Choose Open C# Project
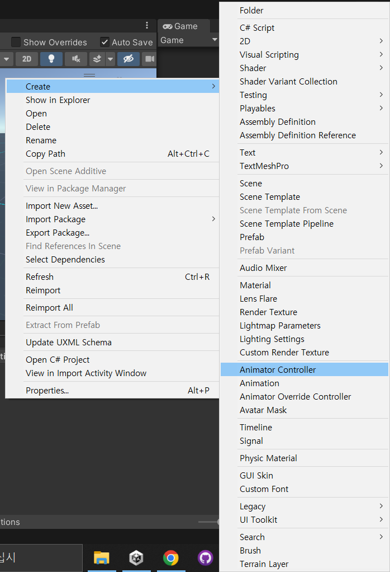The image size is (390, 572). pos(112,360)
